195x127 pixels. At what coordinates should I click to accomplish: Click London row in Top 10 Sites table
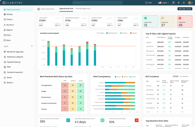pos(167,42)
